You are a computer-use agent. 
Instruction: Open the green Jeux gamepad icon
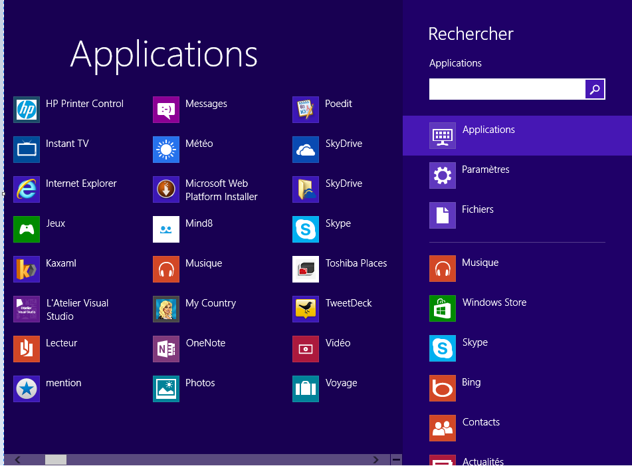pyautogui.click(x=27, y=229)
